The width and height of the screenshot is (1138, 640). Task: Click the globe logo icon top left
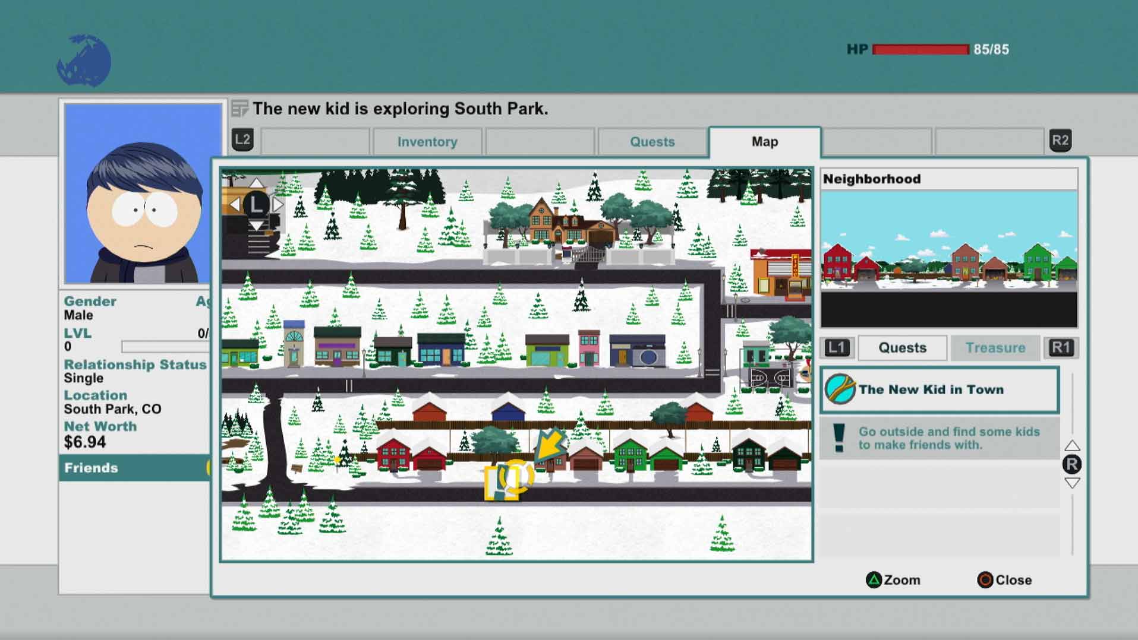coord(84,61)
